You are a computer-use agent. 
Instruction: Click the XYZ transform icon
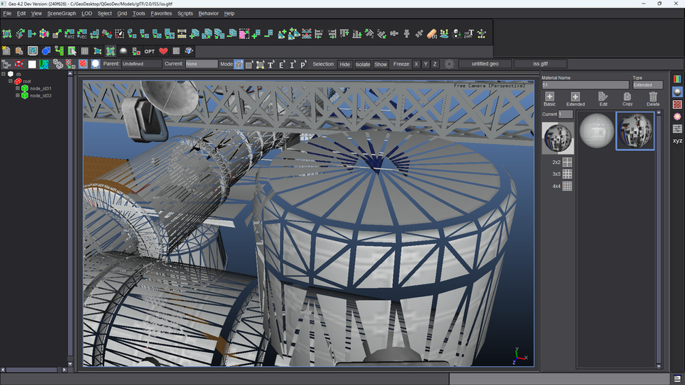click(69, 34)
